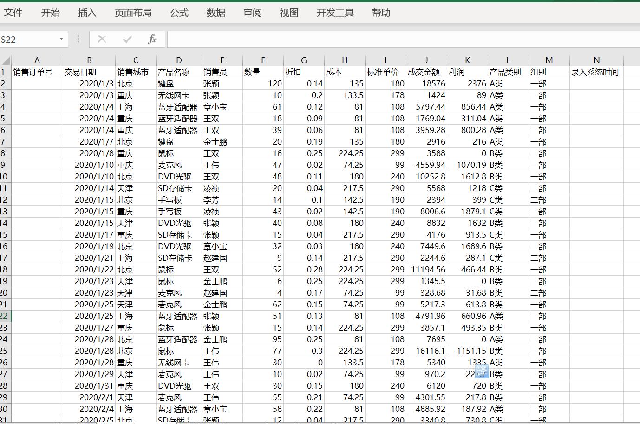Select the -1151.15 profit cell
Screen dimensions: 640x424
tap(467, 351)
